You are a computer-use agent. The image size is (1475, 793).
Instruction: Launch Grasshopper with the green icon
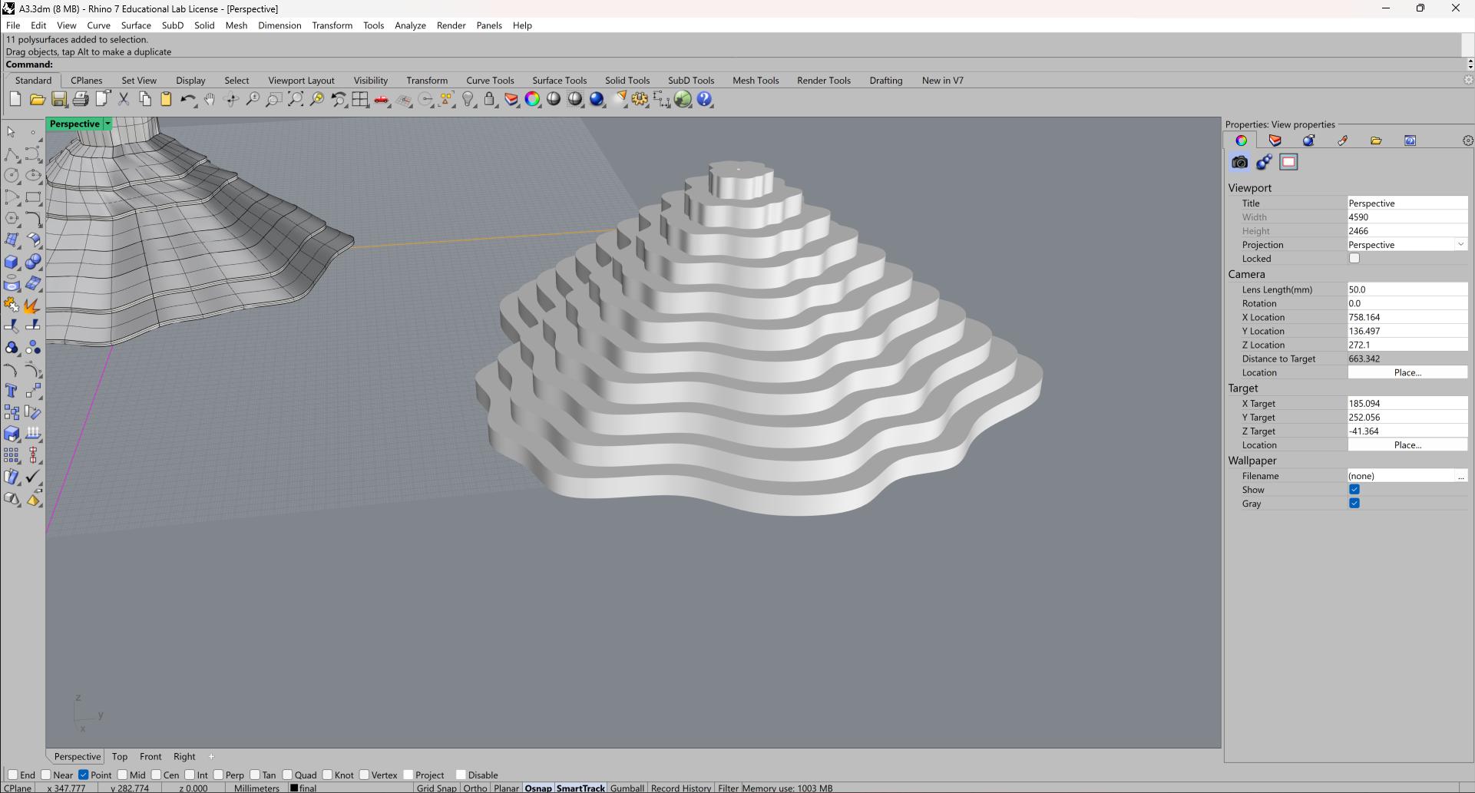[x=683, y=99]
